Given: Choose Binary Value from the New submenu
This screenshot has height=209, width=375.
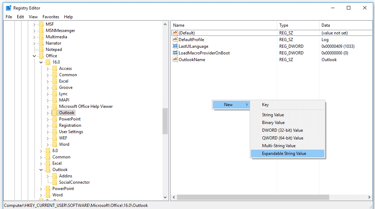Looking at the screenshot, I should click(x=287, y=123).
